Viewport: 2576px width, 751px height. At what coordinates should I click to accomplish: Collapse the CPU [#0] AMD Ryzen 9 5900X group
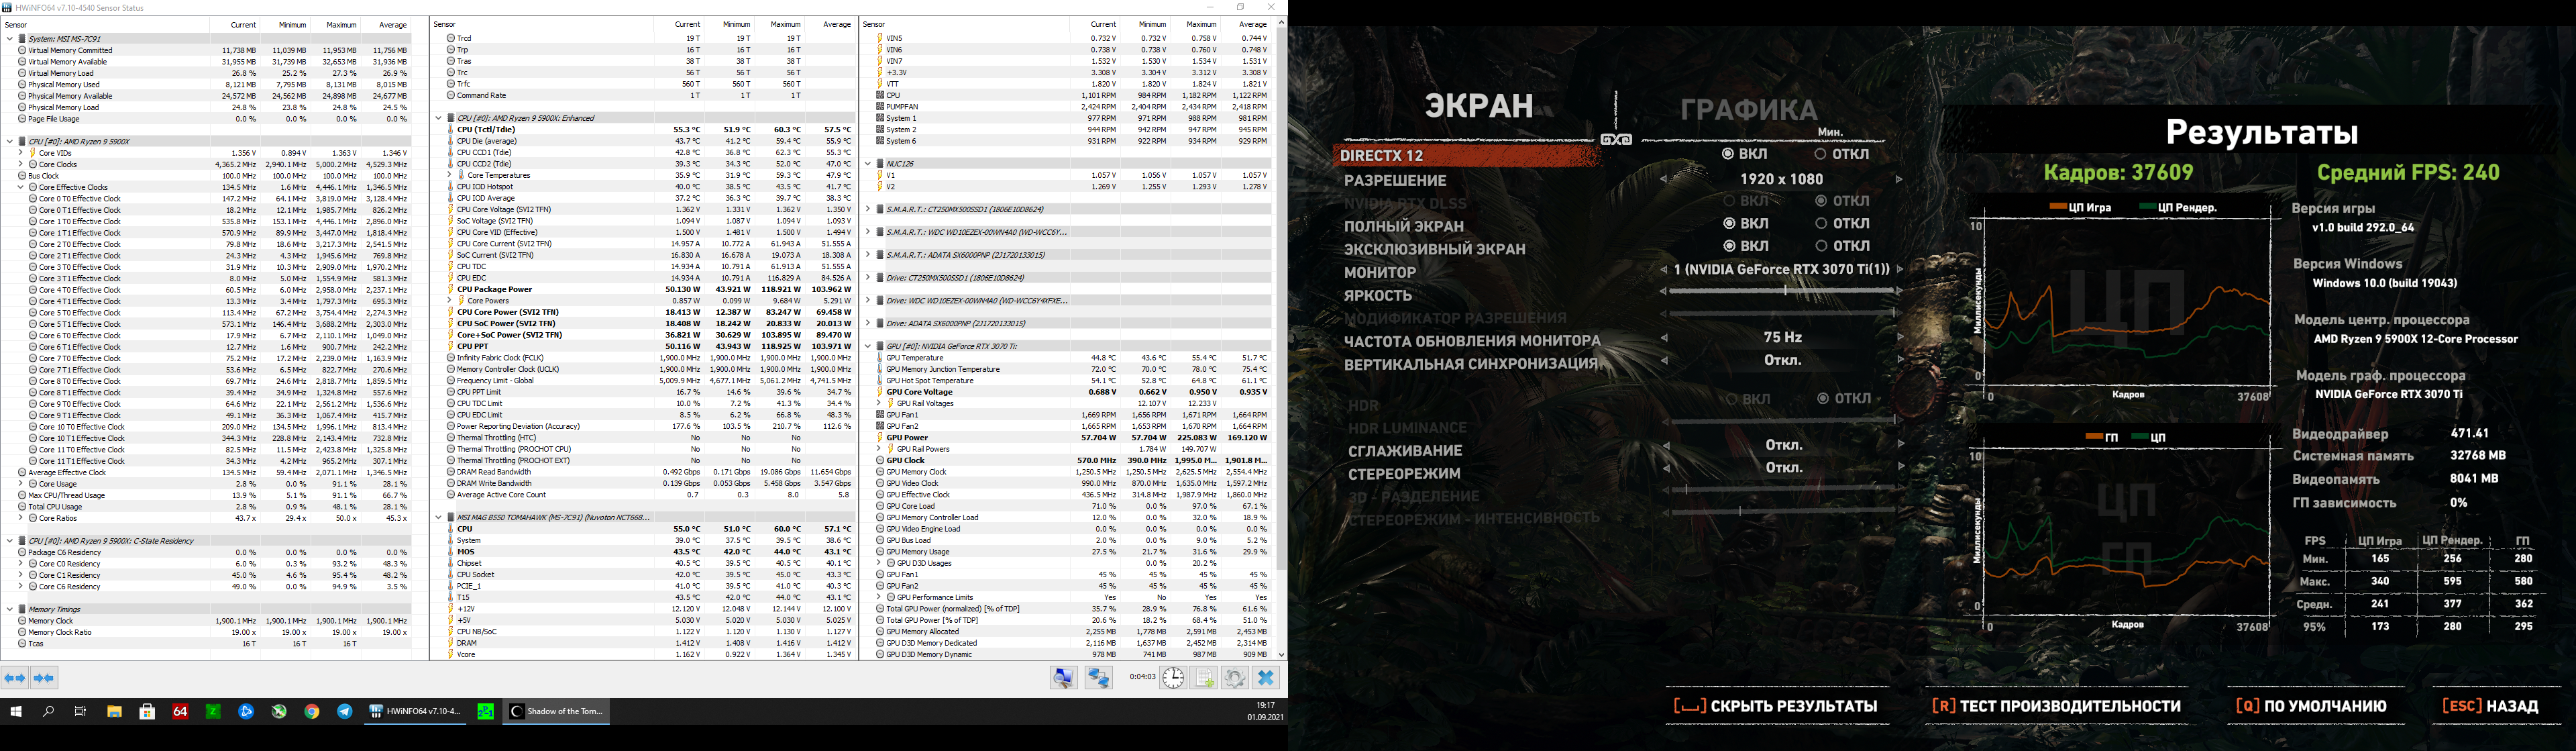click(x=10, y=141)
